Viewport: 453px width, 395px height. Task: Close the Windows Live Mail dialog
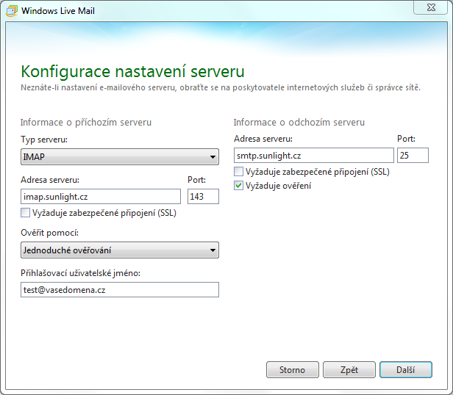tap(430, 7)
